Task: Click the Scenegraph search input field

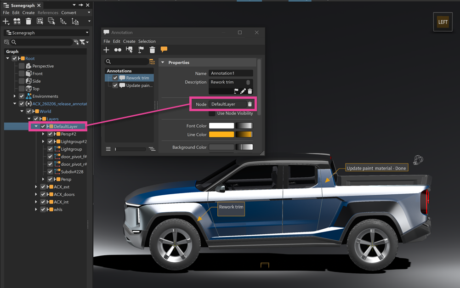Action: (x=42, y=42)
